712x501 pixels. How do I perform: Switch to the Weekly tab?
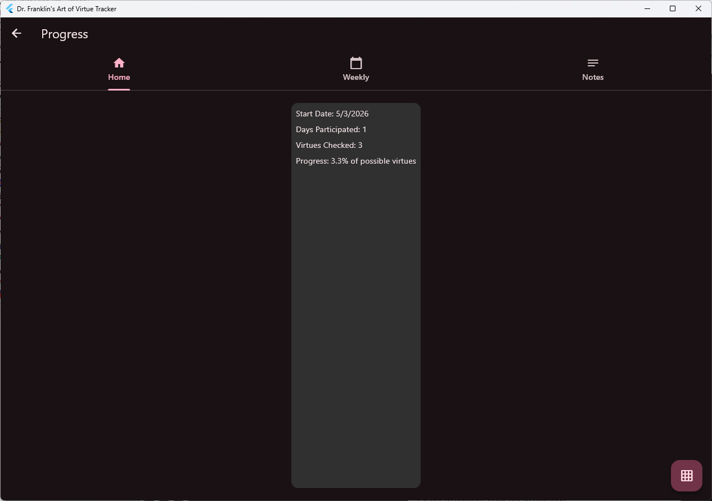coord(356,70)
